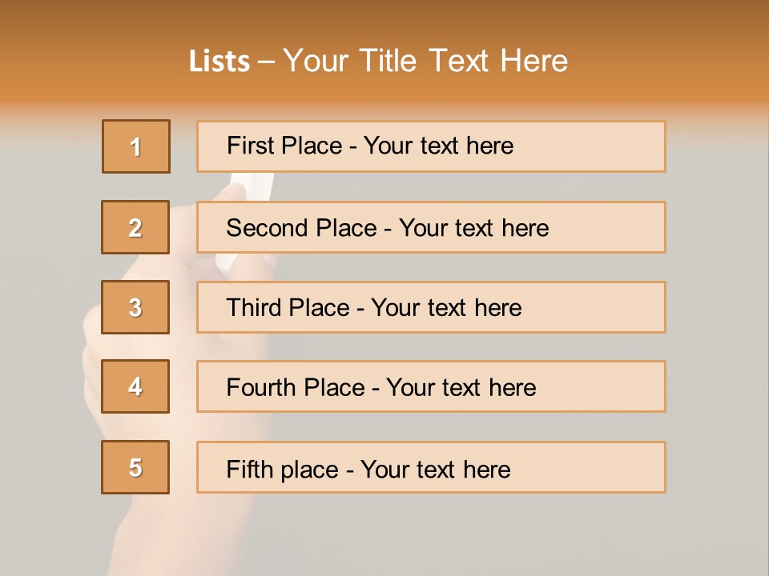This screenshot has width=769, height=576.
Task: Click the number 5 box
Action: (135, 467)
